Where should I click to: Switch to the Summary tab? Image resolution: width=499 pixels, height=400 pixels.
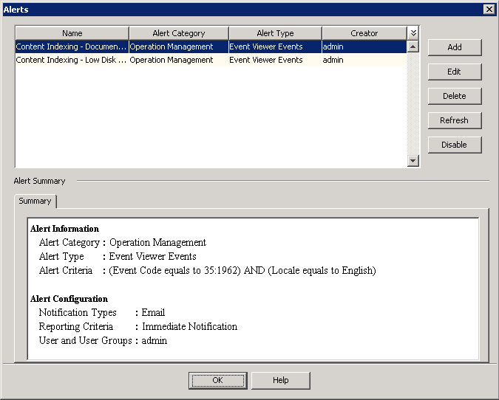35,201
